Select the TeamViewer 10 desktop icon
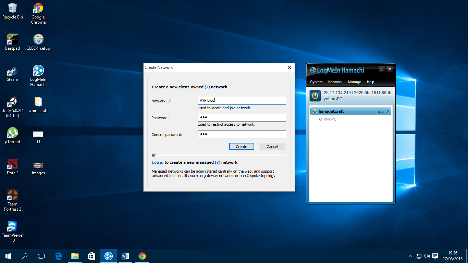Screen dimensions: 468x263 (12, 227)
